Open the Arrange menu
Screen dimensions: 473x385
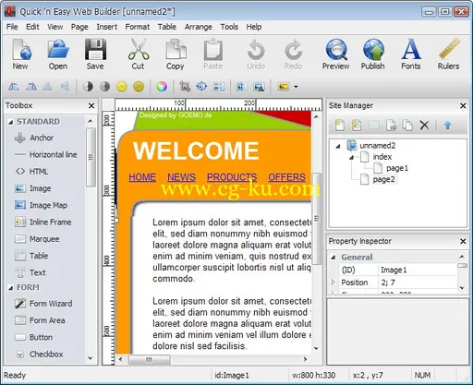tap(199, 27)
